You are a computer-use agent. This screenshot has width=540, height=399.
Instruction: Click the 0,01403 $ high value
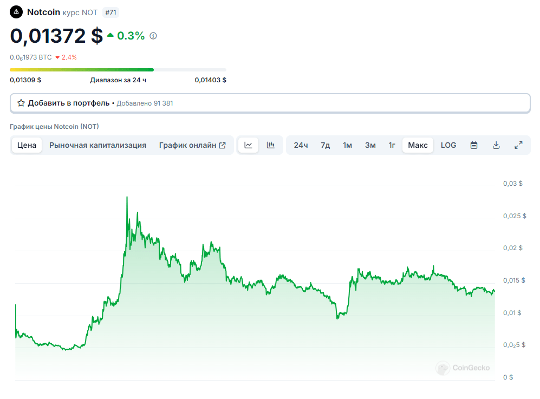point(210,80)
